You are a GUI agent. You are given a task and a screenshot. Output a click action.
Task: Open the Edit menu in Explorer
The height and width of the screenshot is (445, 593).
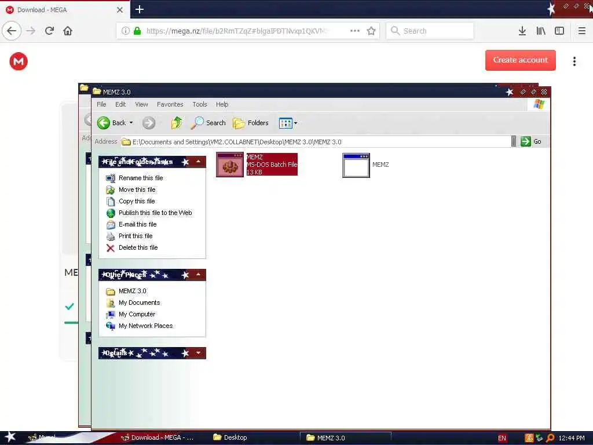coord(120,104)
